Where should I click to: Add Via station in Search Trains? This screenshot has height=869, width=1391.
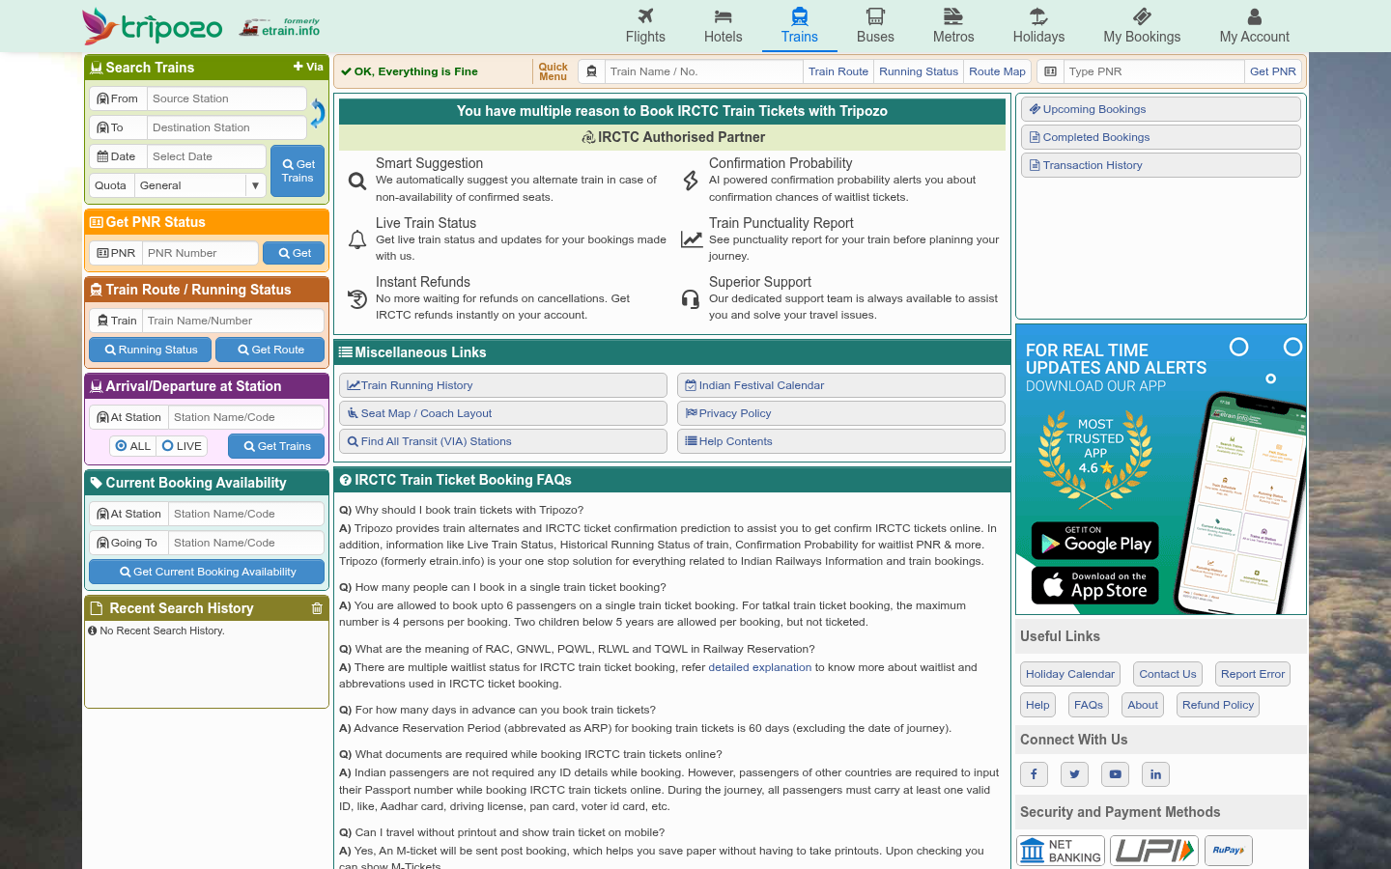(x=308, y=67)
